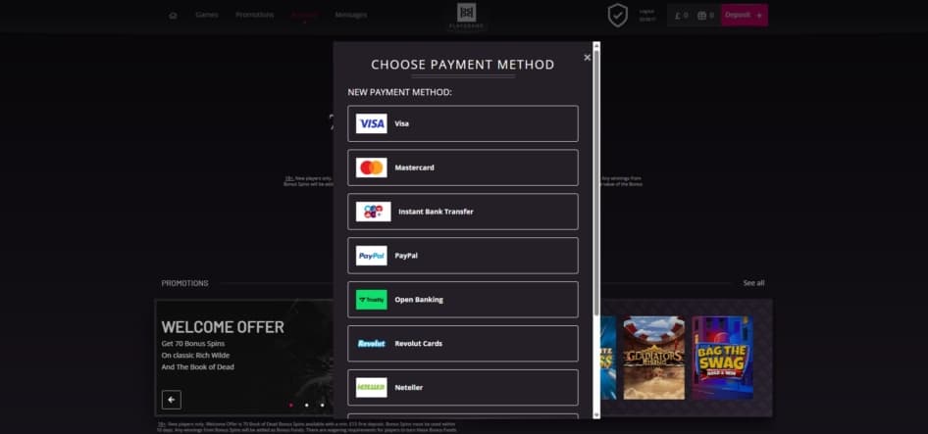Select second carousel dot on banner

307,405
